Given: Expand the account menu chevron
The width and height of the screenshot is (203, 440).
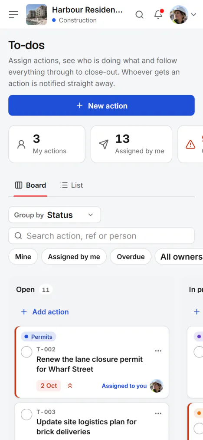Looking at the screenshot, I should (x=193, y=15).
